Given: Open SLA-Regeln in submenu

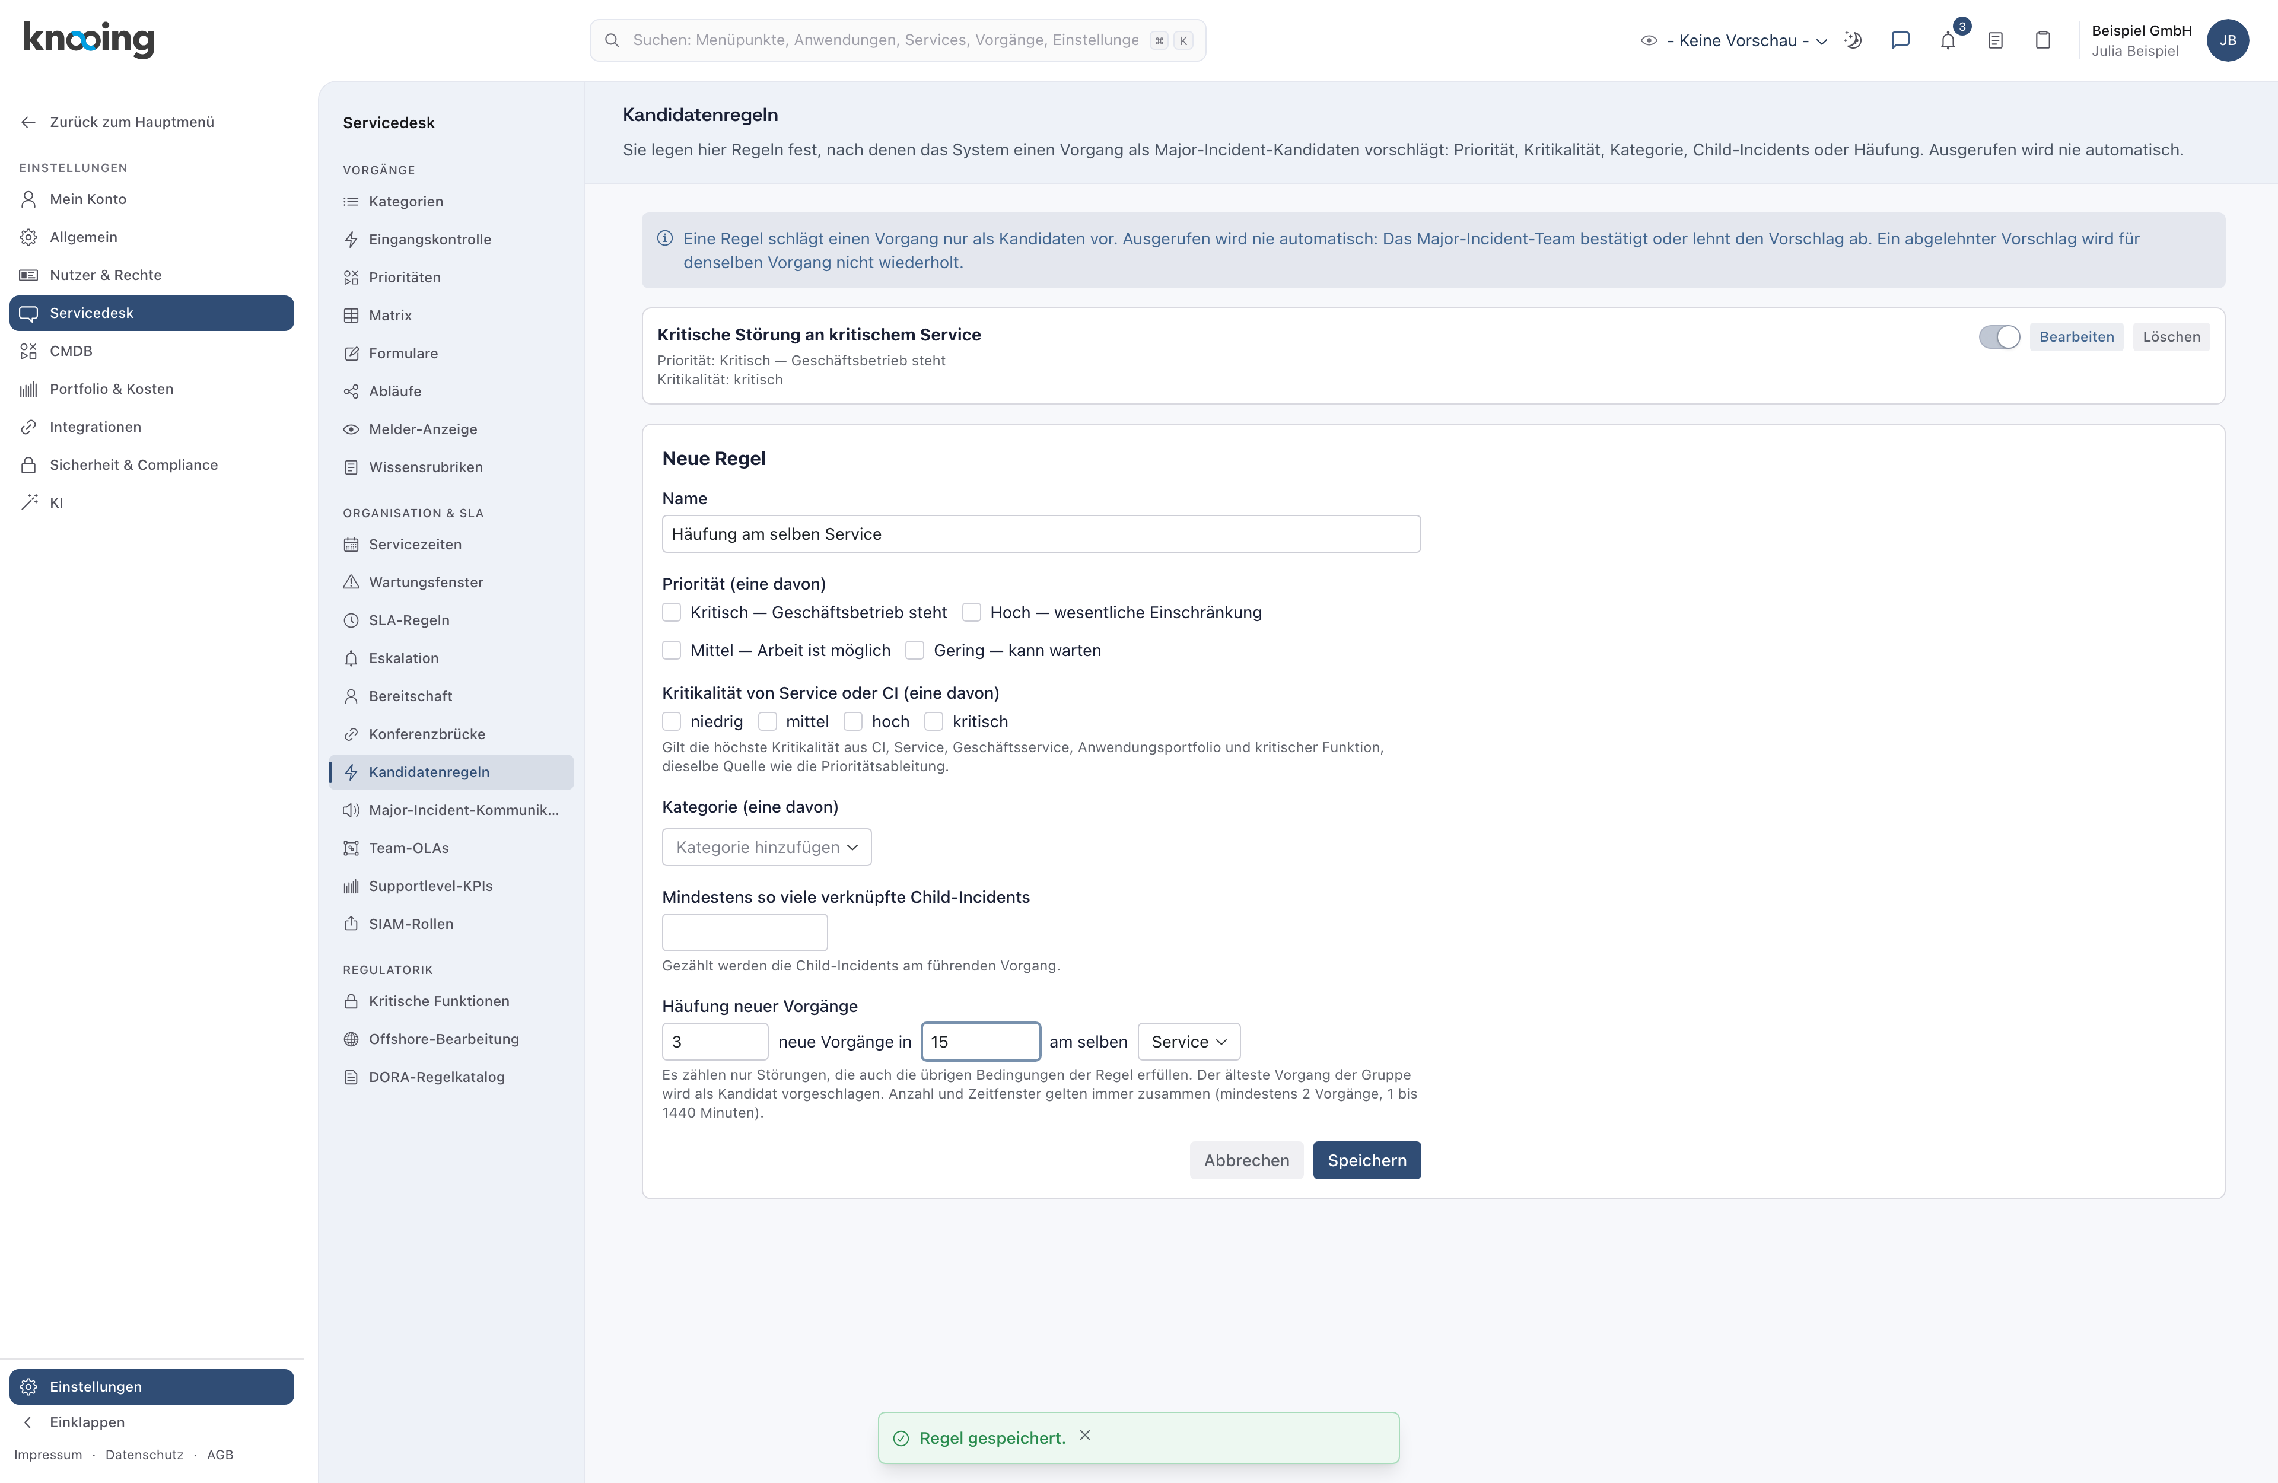Looking at the screenshot, I should click(451, 620).
